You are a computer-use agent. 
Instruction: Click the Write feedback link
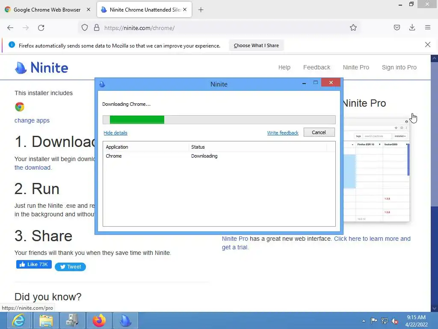[283, 133]
